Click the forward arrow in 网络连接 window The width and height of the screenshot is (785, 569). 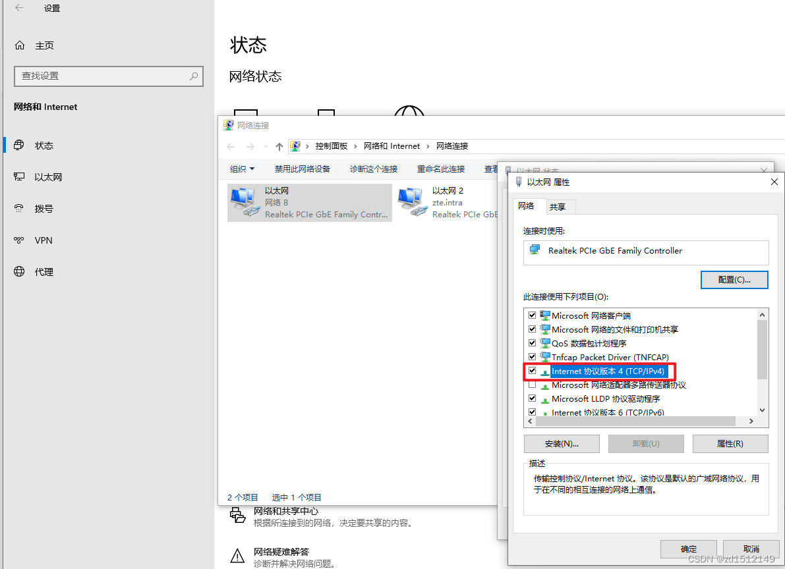coord(250,146)
